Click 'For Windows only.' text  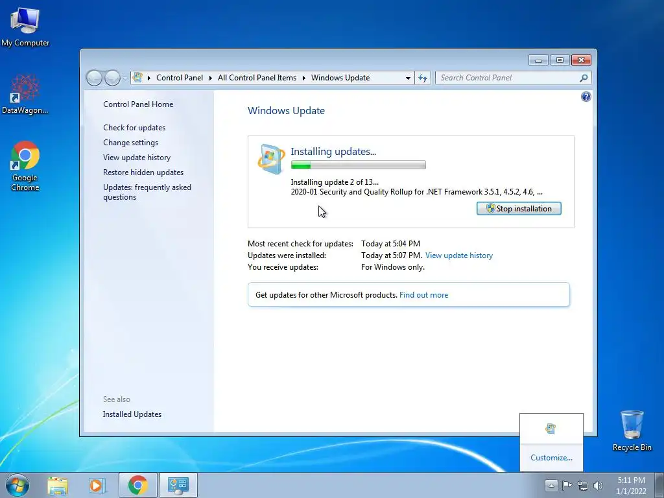tap(392, 267)
